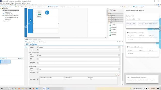Open the notification center on taskbar

click(x=158, y=88)
